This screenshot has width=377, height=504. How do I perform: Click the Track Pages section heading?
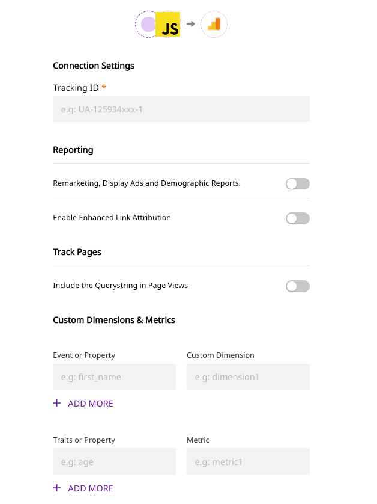pyautogui.click(x=77, y=252)
